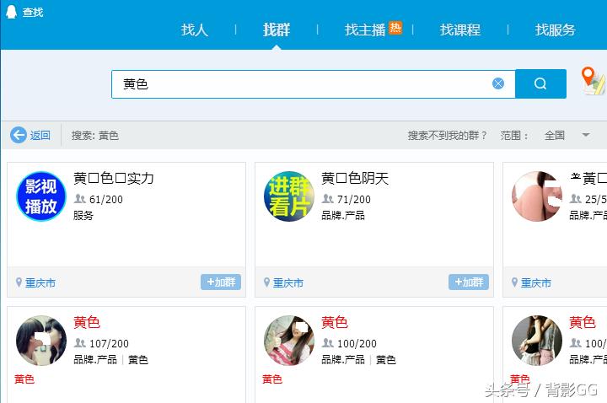Click location pin in 黄□色阴天 card

(266, 282)
